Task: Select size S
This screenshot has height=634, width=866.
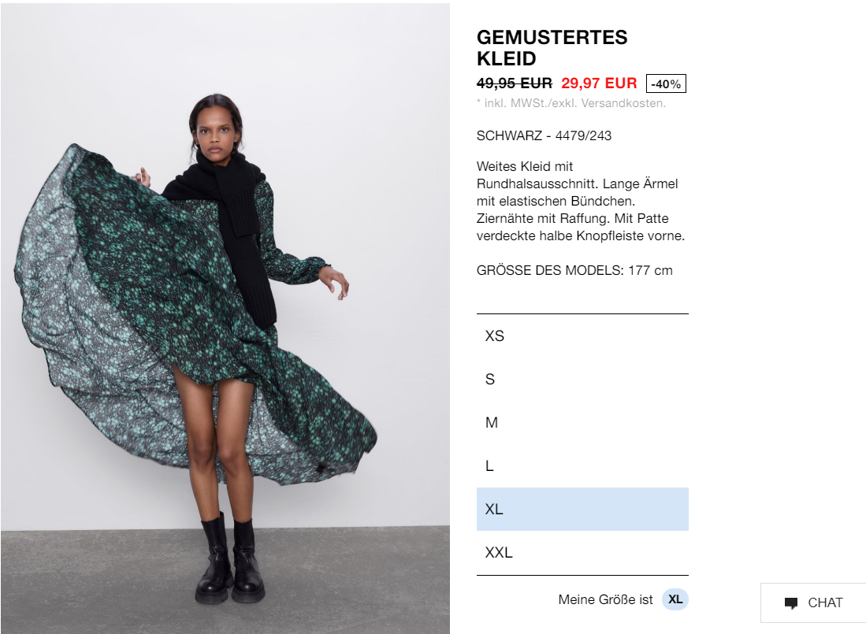Action: (x=582, y=379)
